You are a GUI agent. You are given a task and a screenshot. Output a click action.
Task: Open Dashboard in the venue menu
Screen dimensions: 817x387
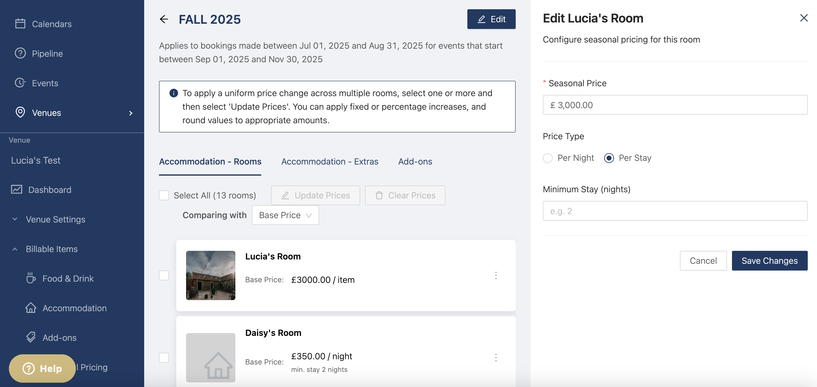pos(50,190)
